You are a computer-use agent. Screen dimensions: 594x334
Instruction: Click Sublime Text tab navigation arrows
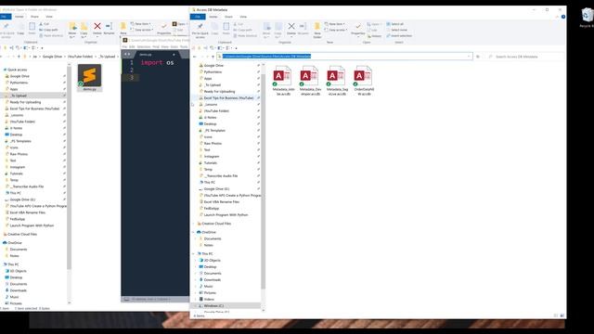pos(127,54)
